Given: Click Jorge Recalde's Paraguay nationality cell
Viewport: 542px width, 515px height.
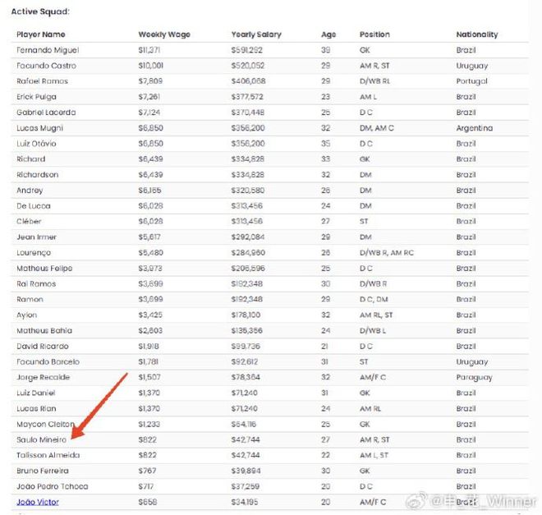Looking at the screenshot, I should (x=474, y=378).
